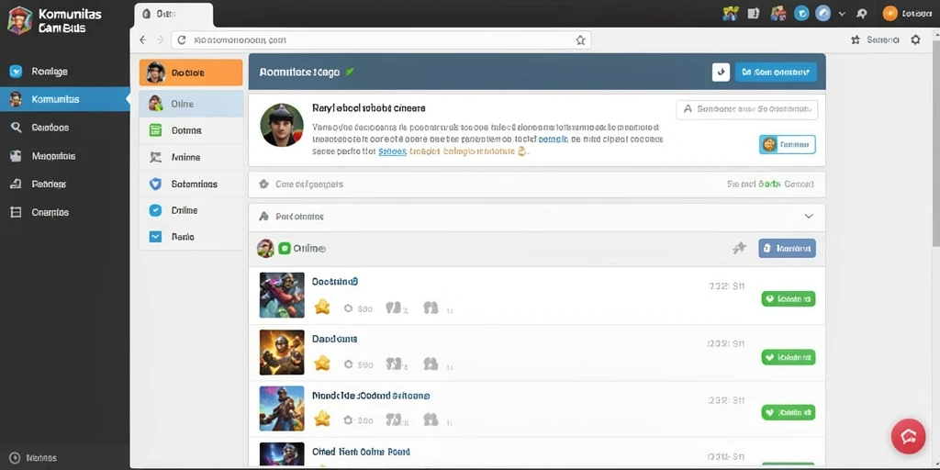Click the profile avatar in the post card
940x470 pixels.
click(282, 125)
